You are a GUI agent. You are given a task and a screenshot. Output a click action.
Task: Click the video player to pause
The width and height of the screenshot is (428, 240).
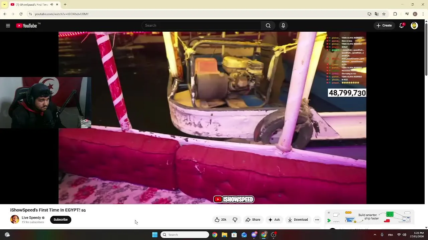pyautogui.click(x=212, y=118)
